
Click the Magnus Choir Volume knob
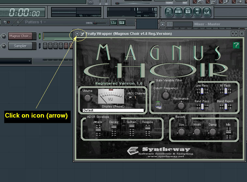coord(87,98)
